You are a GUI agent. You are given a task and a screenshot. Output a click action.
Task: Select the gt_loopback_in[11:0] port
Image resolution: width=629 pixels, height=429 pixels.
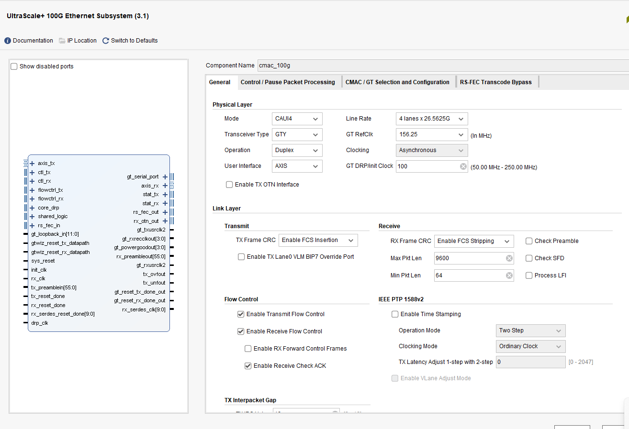[55, 234]
